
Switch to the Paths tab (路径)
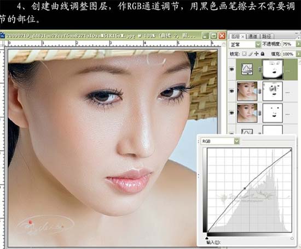point(267,36)
